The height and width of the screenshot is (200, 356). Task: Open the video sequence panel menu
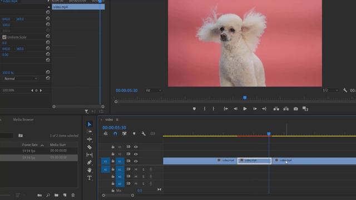coord(117,119)
